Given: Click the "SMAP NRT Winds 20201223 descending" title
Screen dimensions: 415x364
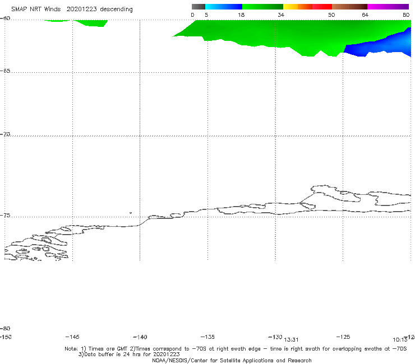Looking at the screenshot, I should point(72,10).
